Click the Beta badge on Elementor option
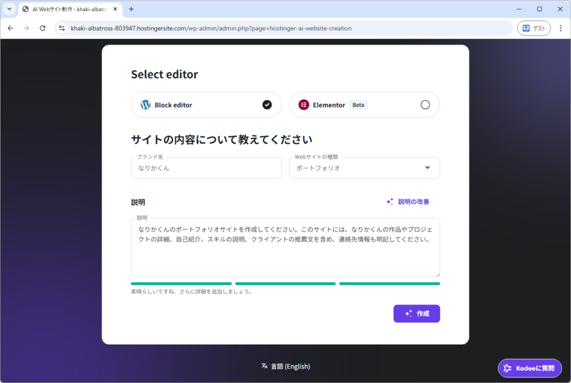 click(358, 105)
